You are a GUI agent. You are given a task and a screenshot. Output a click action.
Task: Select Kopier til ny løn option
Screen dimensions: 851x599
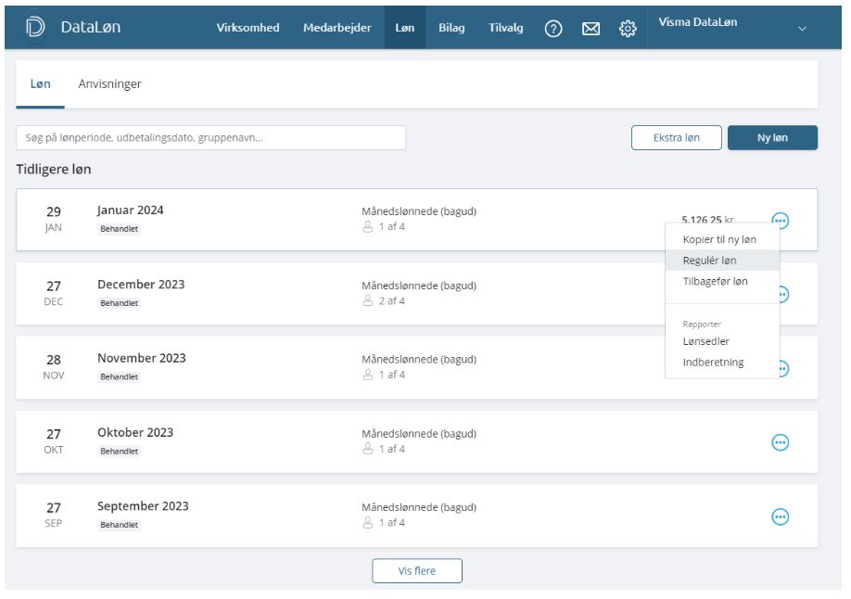tap(719, 239)
